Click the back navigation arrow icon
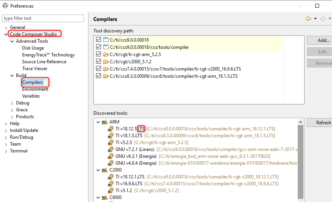 pyautogui.click(x=308, y=19)
